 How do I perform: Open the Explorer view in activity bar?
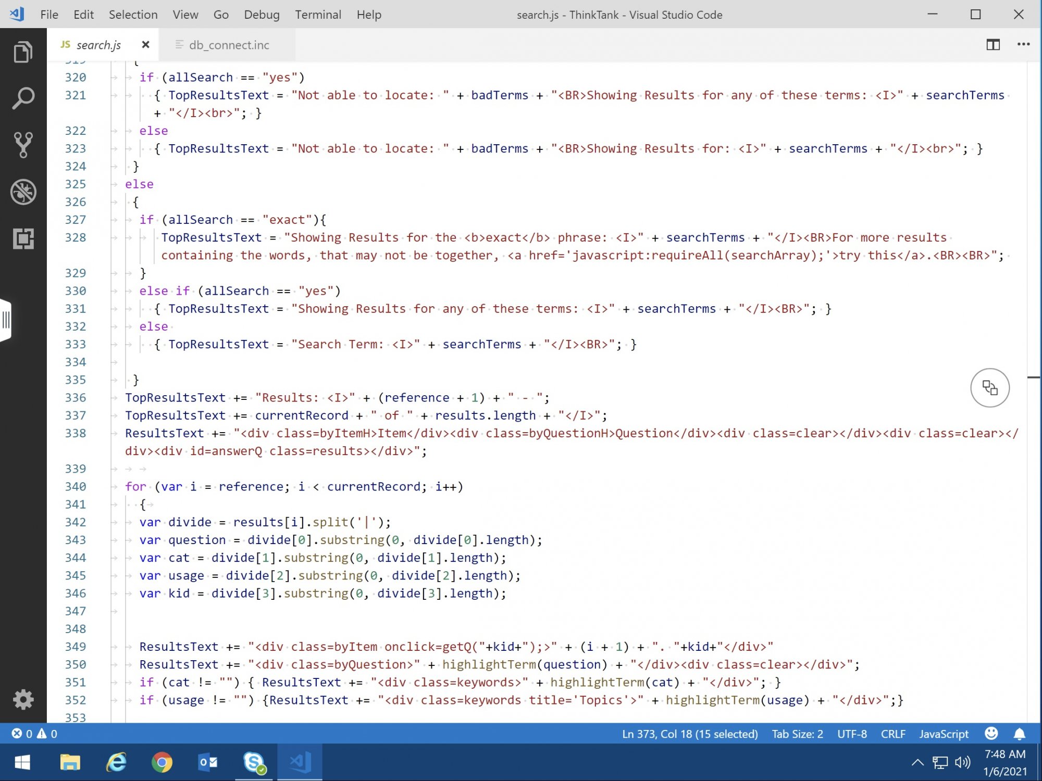coord(23,52)
